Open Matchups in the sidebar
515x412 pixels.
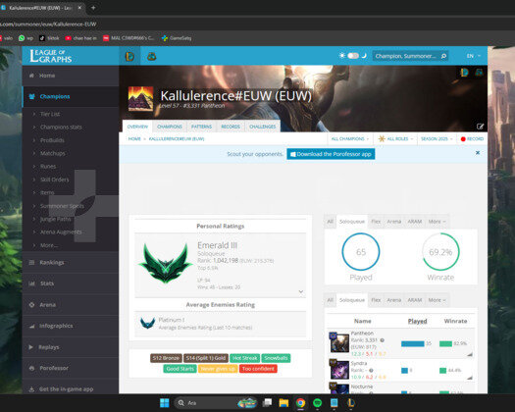[x=53, y=153]
